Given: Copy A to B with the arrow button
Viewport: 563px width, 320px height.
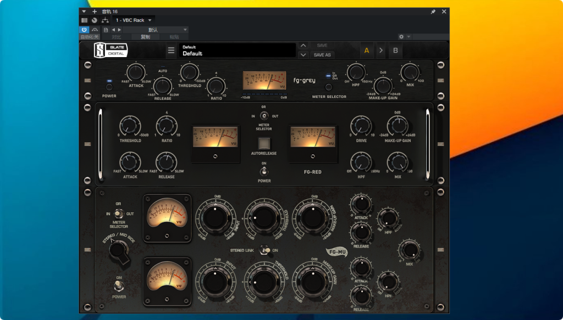Looking at the screenshot, I should pyautogui.click(x=381, y=50).
